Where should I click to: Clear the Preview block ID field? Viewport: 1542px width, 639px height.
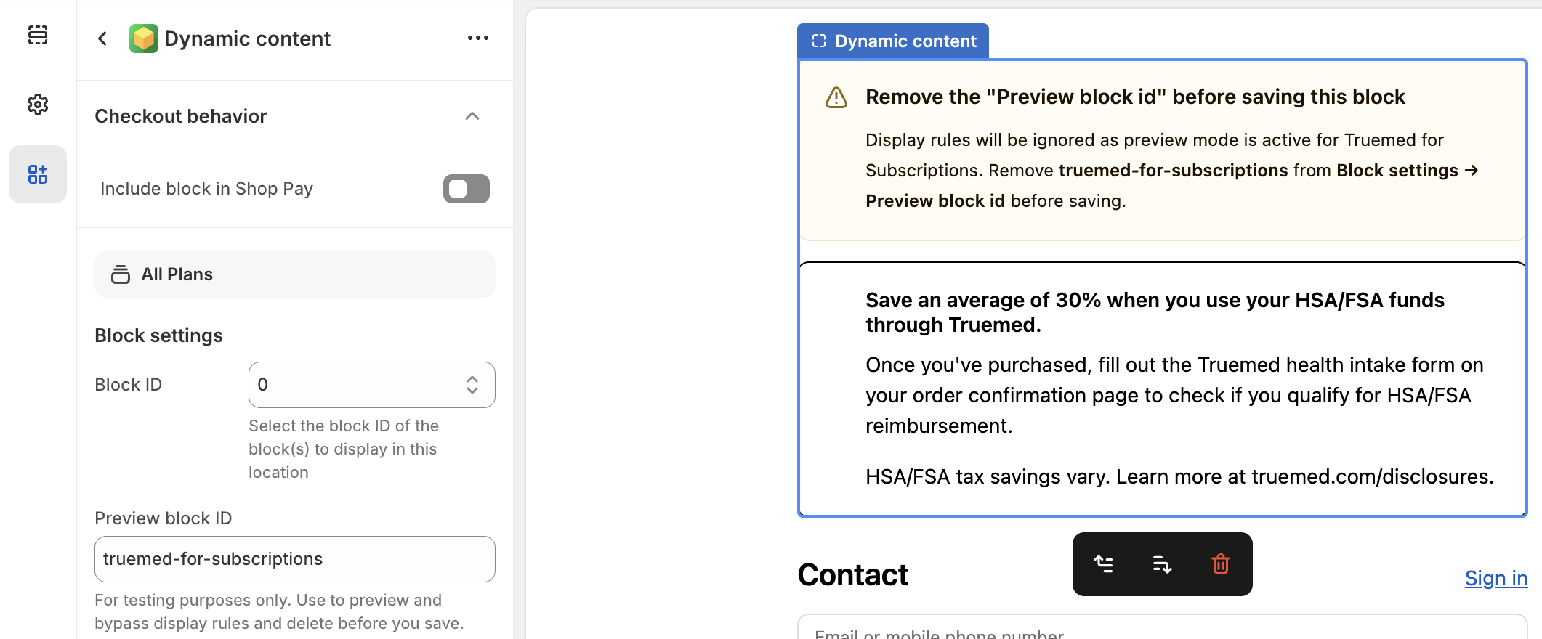pyautogui.click(x=294, y=559)
